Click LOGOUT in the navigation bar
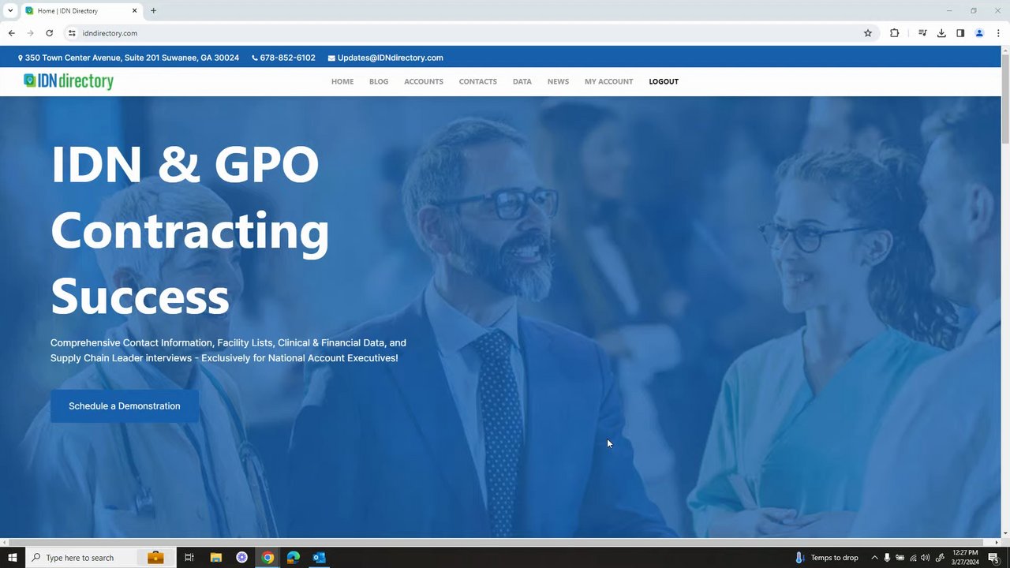Screen dimensions: 1010x568 pos(664,81)
